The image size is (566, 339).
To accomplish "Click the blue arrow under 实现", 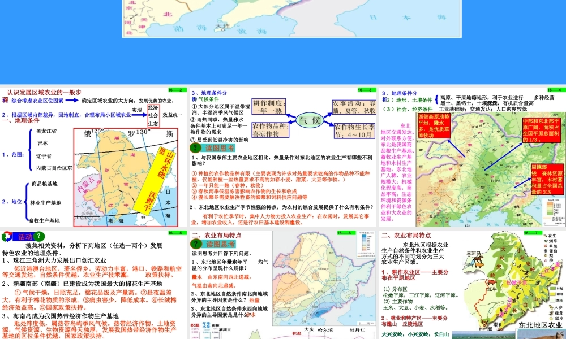I will (139, 115).
